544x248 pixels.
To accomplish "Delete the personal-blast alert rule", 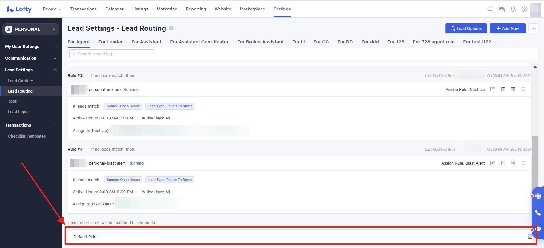I will click(513, 163).
